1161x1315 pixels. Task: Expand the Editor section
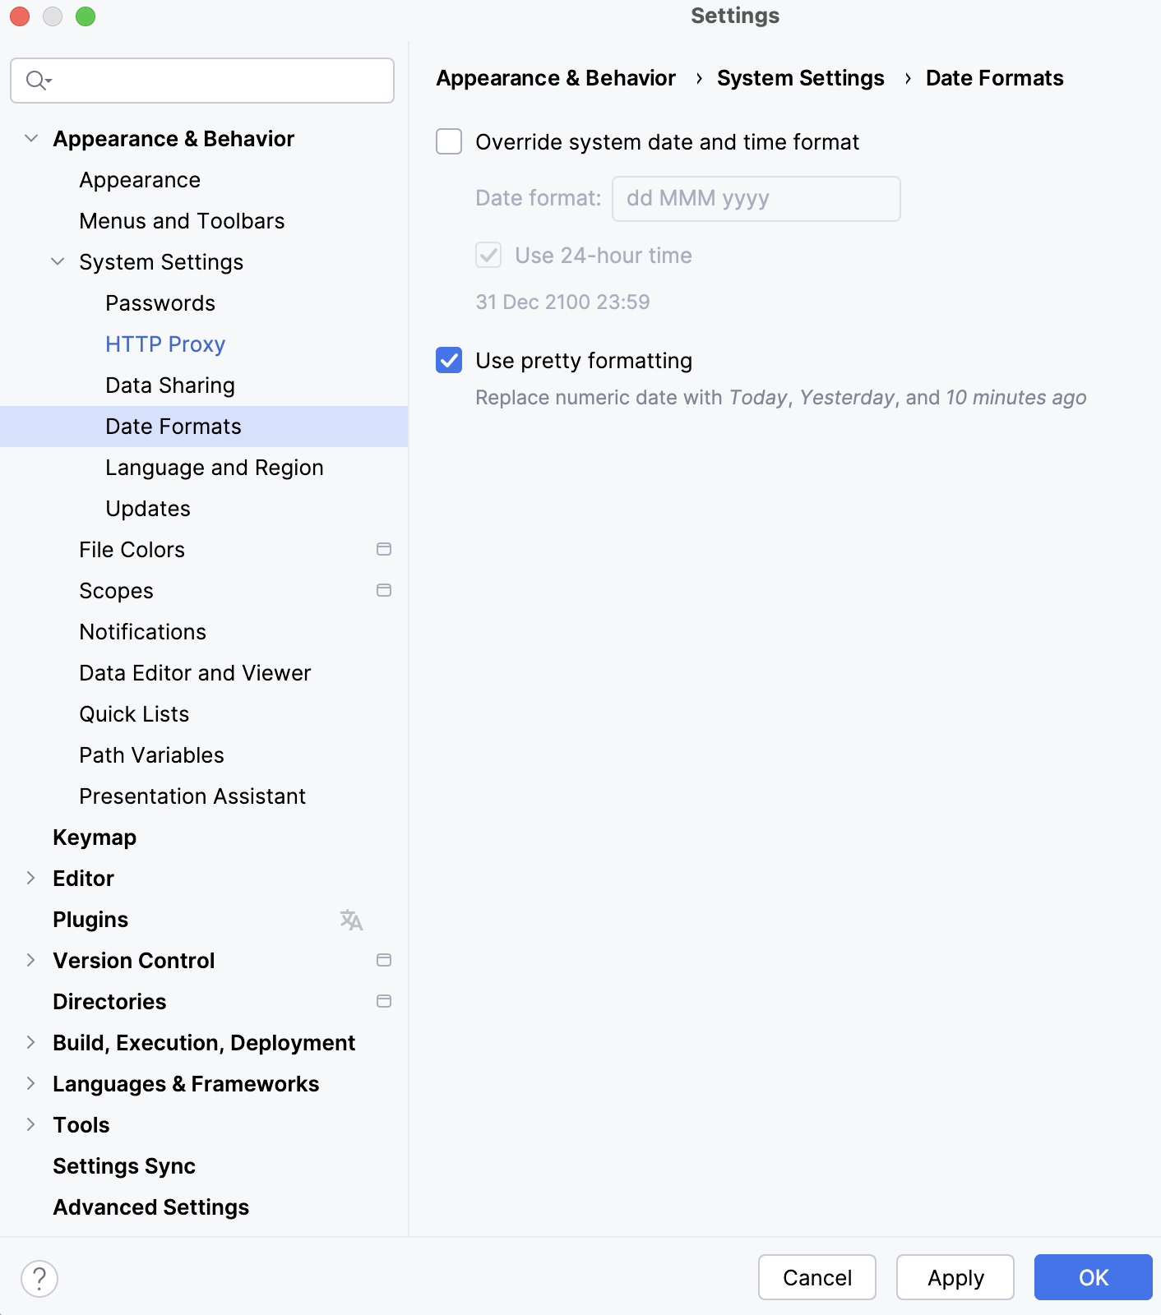point(30,878)
